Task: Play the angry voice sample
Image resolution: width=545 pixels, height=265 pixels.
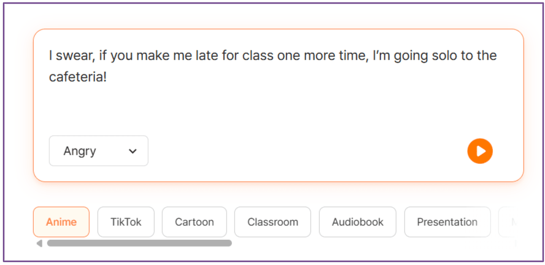Action: [480, 151]
